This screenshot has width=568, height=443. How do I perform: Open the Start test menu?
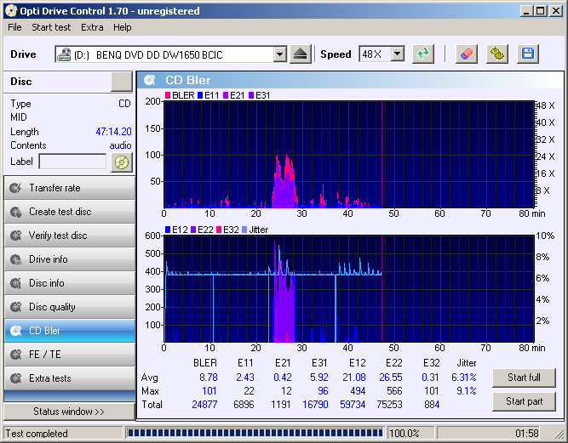click(51, 27)
